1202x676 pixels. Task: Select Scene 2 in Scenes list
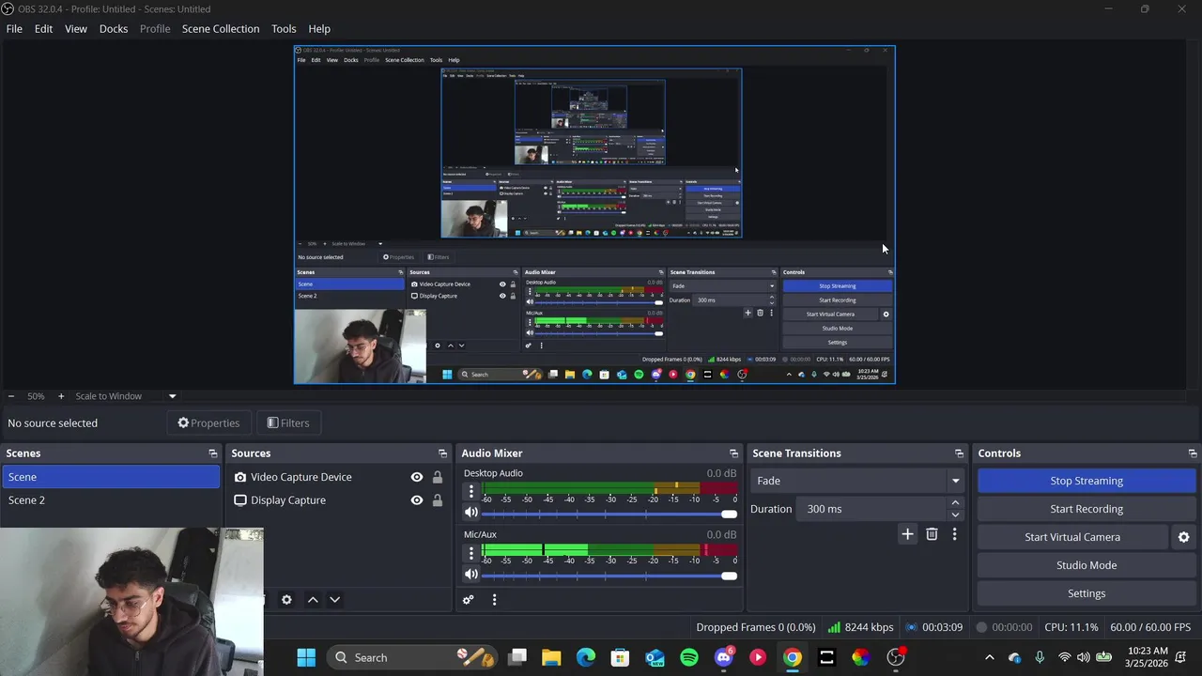click(110, 500)
